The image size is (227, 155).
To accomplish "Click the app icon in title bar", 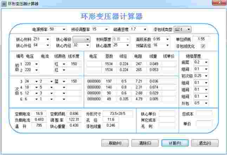I will [4, 3].
